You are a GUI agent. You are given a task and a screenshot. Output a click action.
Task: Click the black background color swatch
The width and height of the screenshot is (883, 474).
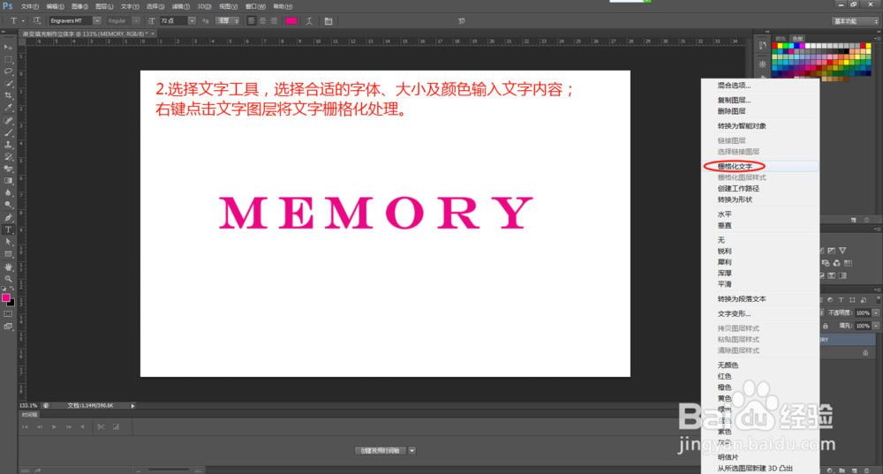click(x=11, y=303)
